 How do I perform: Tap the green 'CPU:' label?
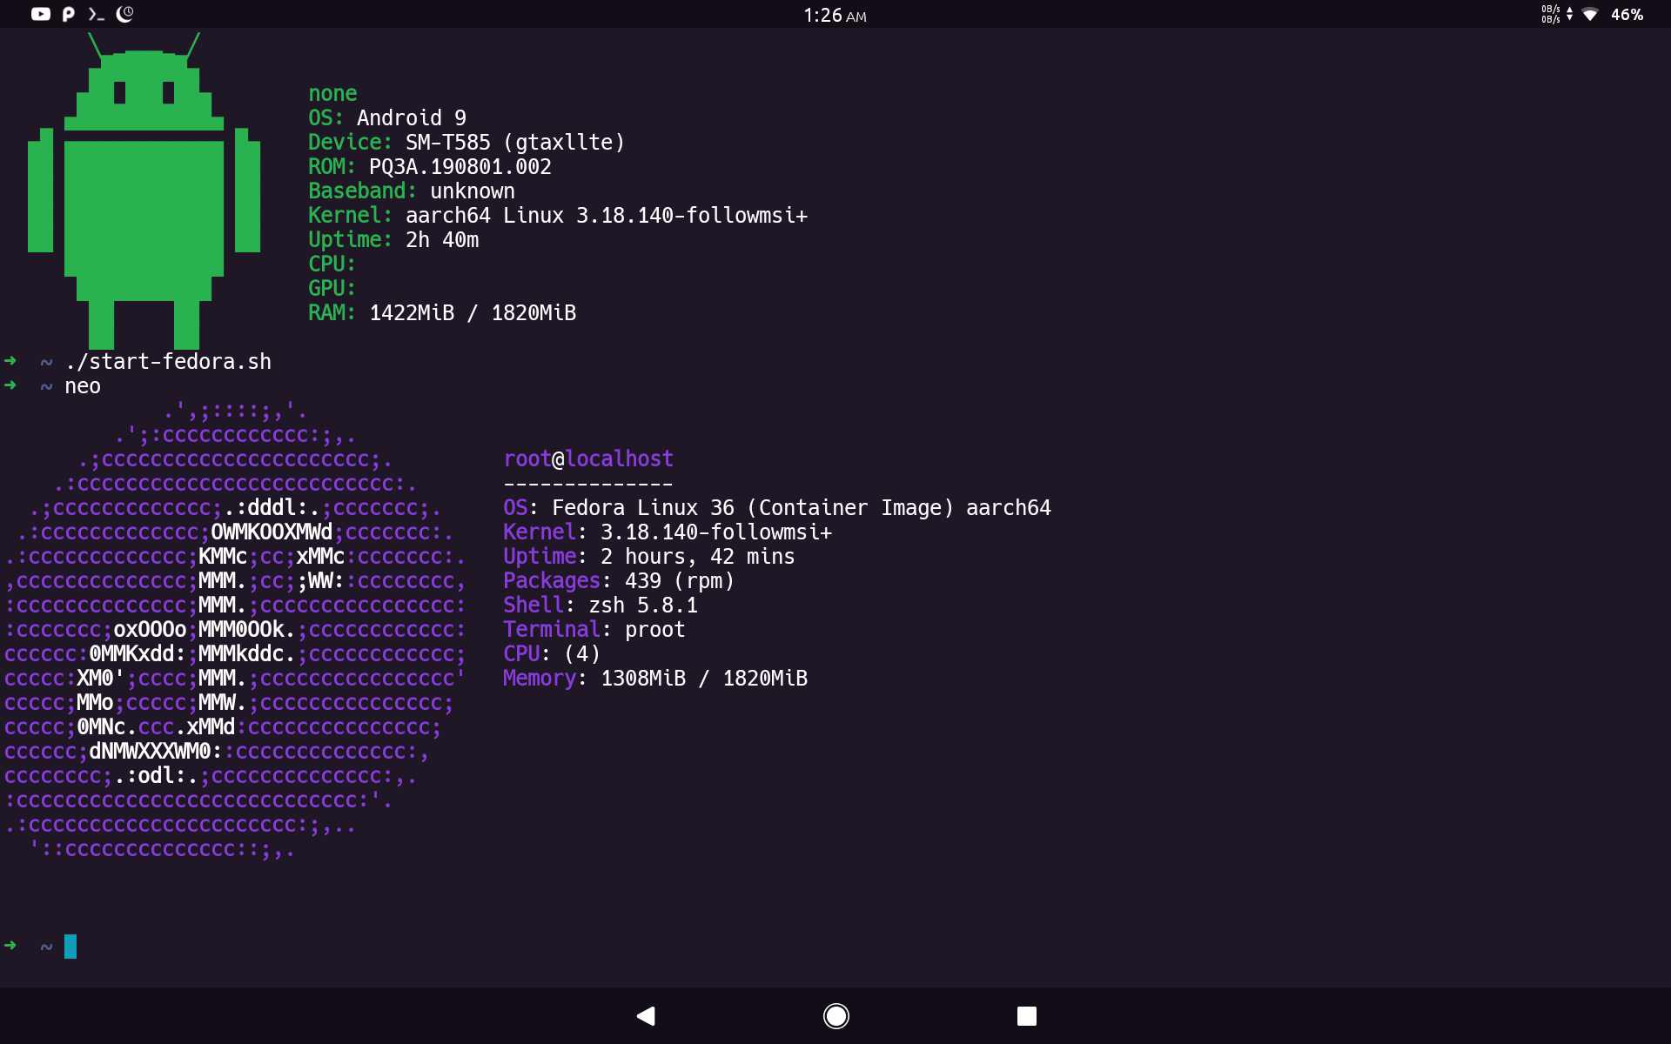click(332, 264)
